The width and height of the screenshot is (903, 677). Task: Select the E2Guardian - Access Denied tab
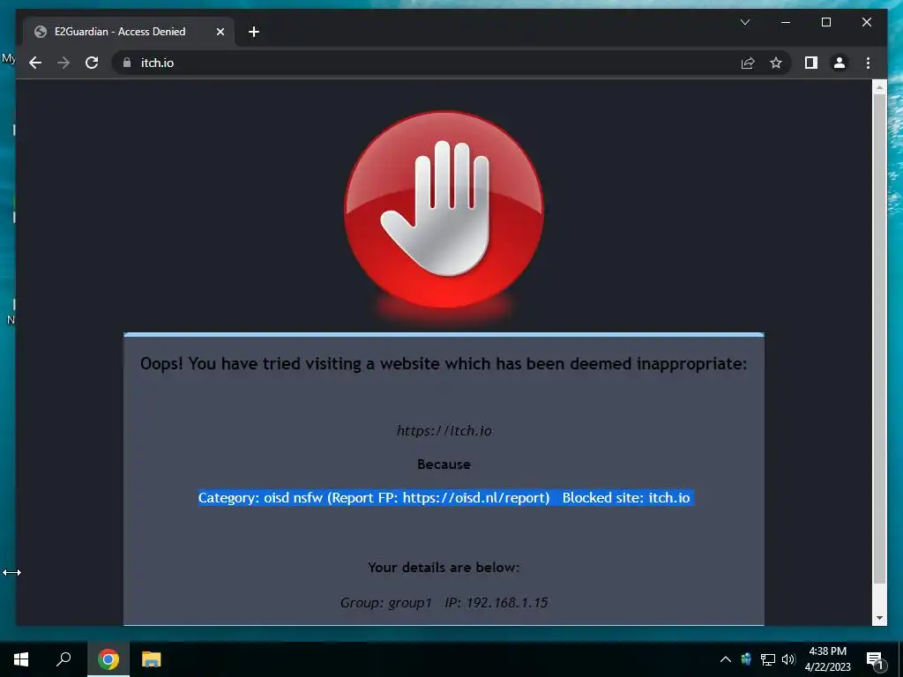pyautogui.click(x=129, y=32)
